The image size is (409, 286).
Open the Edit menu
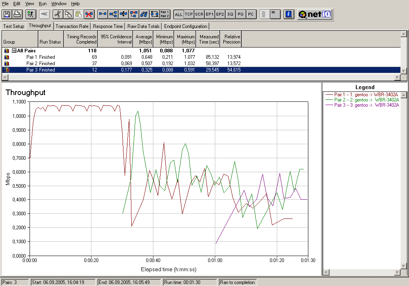pos(17,4)
